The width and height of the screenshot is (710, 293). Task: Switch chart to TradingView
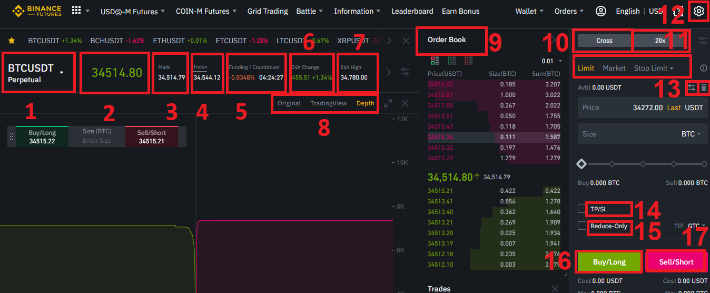pos(329,103)
